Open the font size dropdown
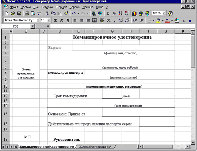Image resolution: width=197 pixels, height=151 pixels. pyautogui.click(x=49, y=20)
